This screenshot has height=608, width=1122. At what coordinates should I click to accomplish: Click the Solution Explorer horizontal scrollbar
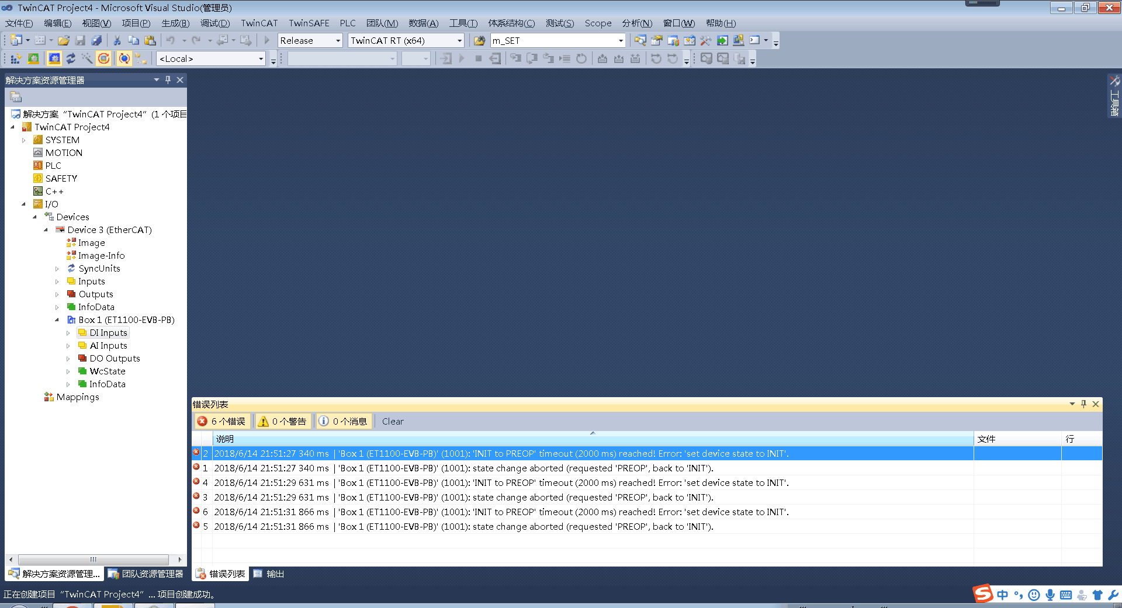coord(93,560)
